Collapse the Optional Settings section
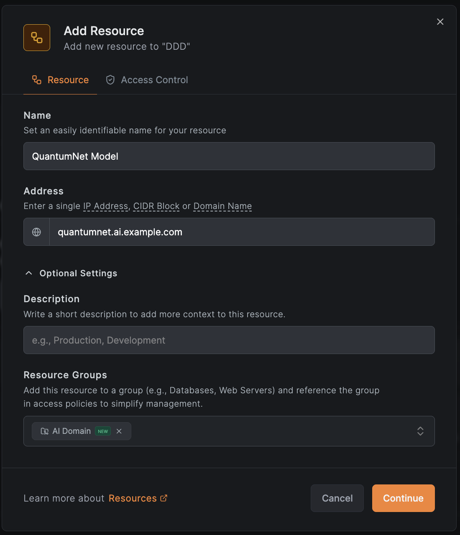This screenshot has height=535, width=460. 28,273
